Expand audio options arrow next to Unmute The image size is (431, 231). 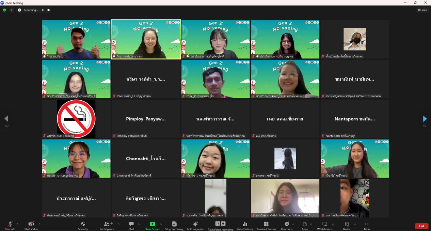point(17,224)
